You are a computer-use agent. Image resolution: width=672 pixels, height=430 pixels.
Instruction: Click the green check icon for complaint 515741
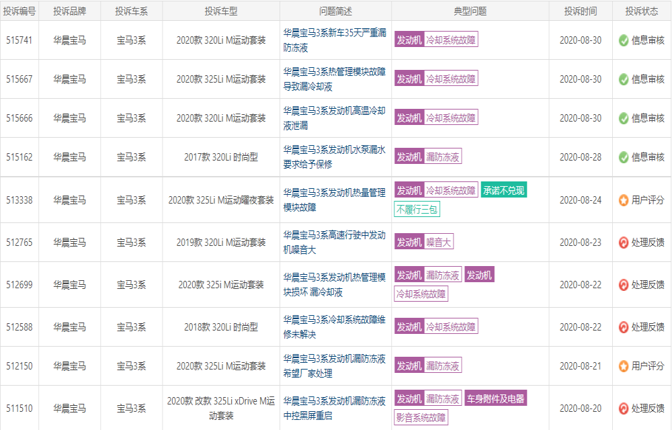tap(624, 40)
